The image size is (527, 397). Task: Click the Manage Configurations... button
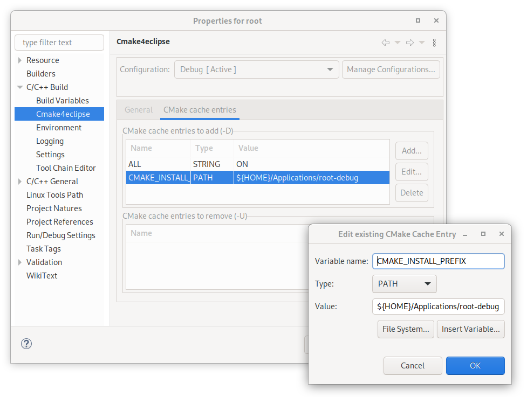(x=391, y=69)
